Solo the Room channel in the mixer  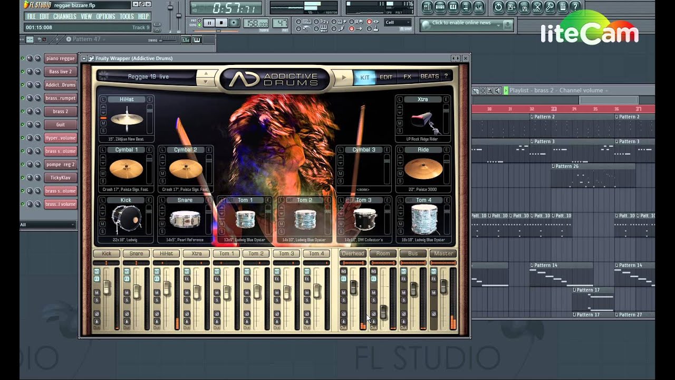coord(373,300)
